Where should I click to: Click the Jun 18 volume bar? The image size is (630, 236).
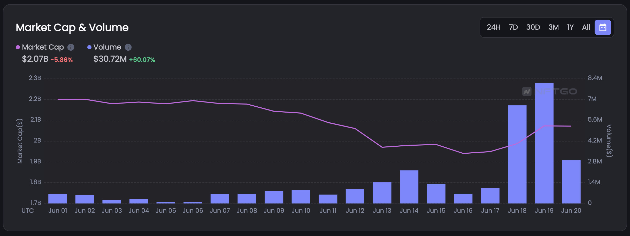tap(517, 154)
